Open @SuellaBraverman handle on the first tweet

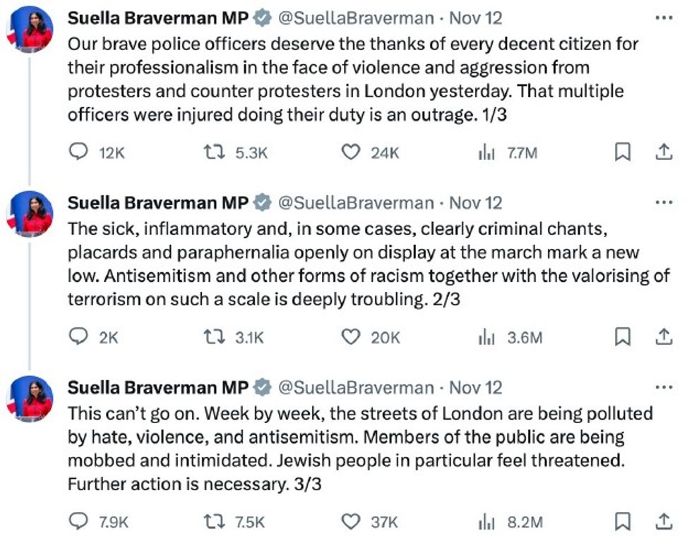point(355,18)
